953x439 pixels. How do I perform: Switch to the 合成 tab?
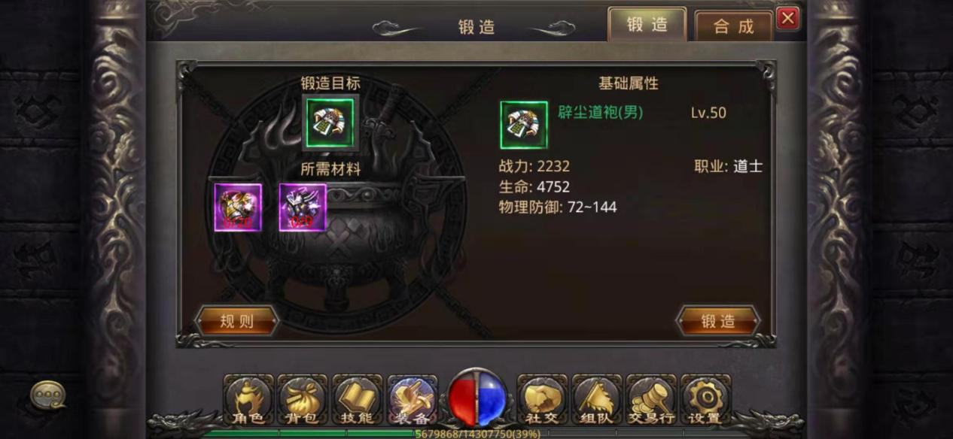[x=734, y=26]
